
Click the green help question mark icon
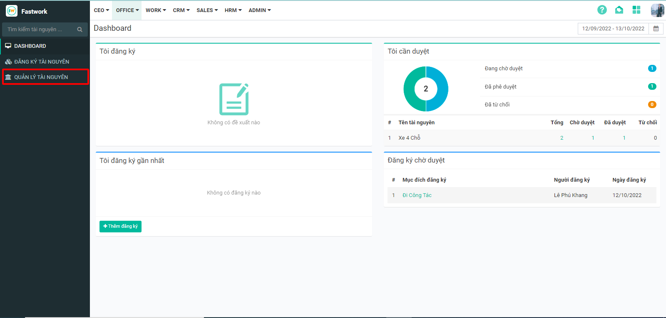point(602,10)
